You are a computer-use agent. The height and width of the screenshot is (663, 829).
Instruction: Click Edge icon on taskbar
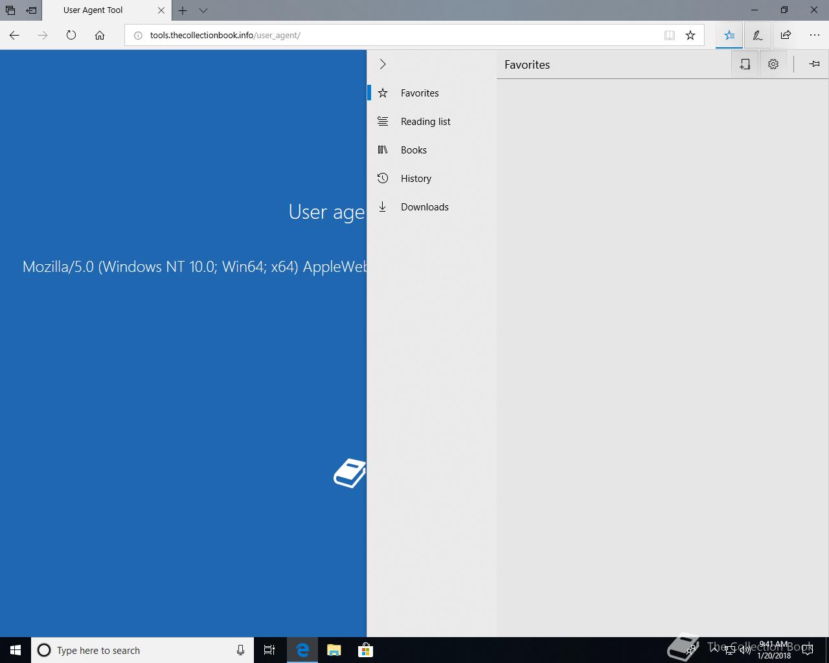pos(302,650)
